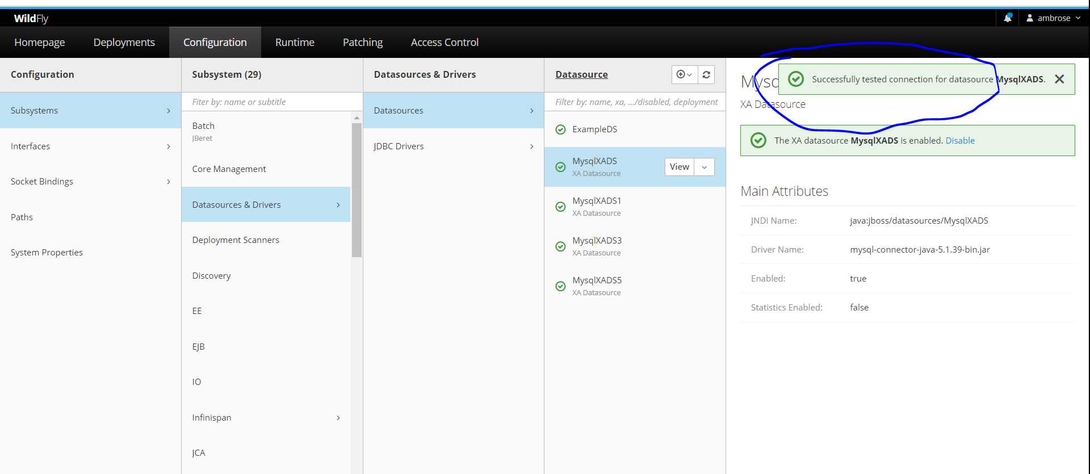1090x474 pixels.
Task: Click the MysqlXADS1 enabled status icon
Action: coord(560,207)
